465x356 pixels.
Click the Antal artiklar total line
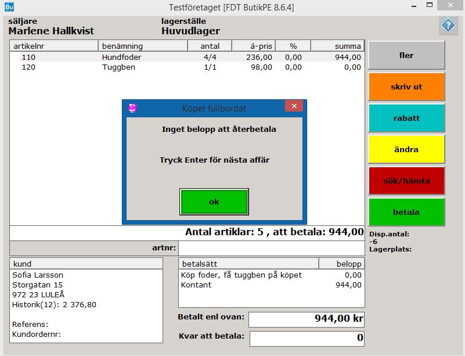(275, 232)
